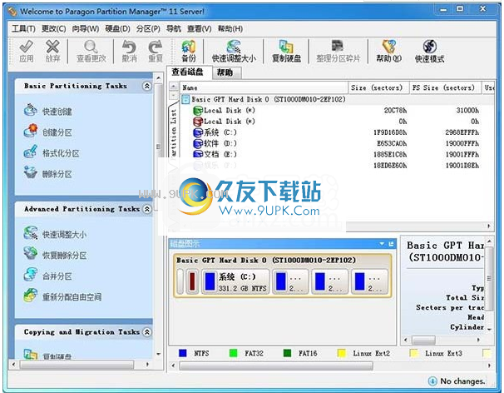
Task: Collapse the Copying and Migration Tasks section
Action: 147,332
